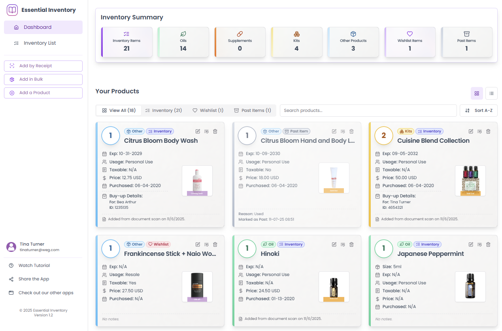
Task: Open the Past Items filter tab
Action: (252, 110)
